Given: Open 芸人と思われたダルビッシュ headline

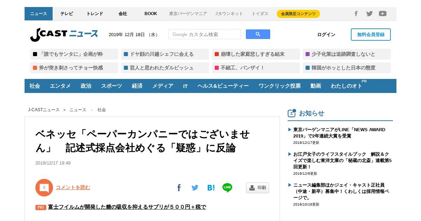Looking at the screenshot, I should 165,68.
